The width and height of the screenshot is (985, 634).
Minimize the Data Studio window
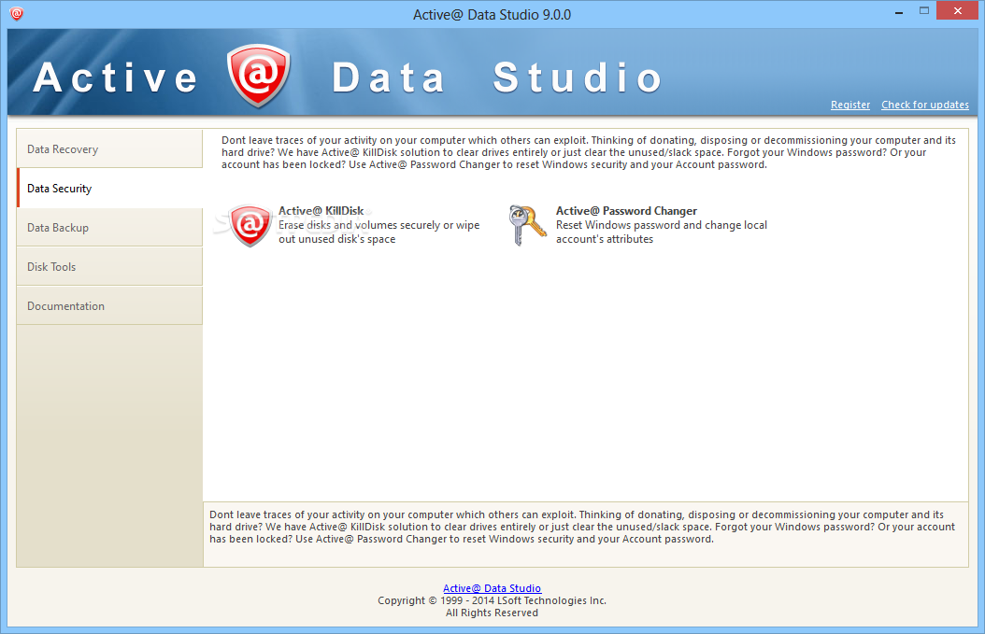coord(899,11)
